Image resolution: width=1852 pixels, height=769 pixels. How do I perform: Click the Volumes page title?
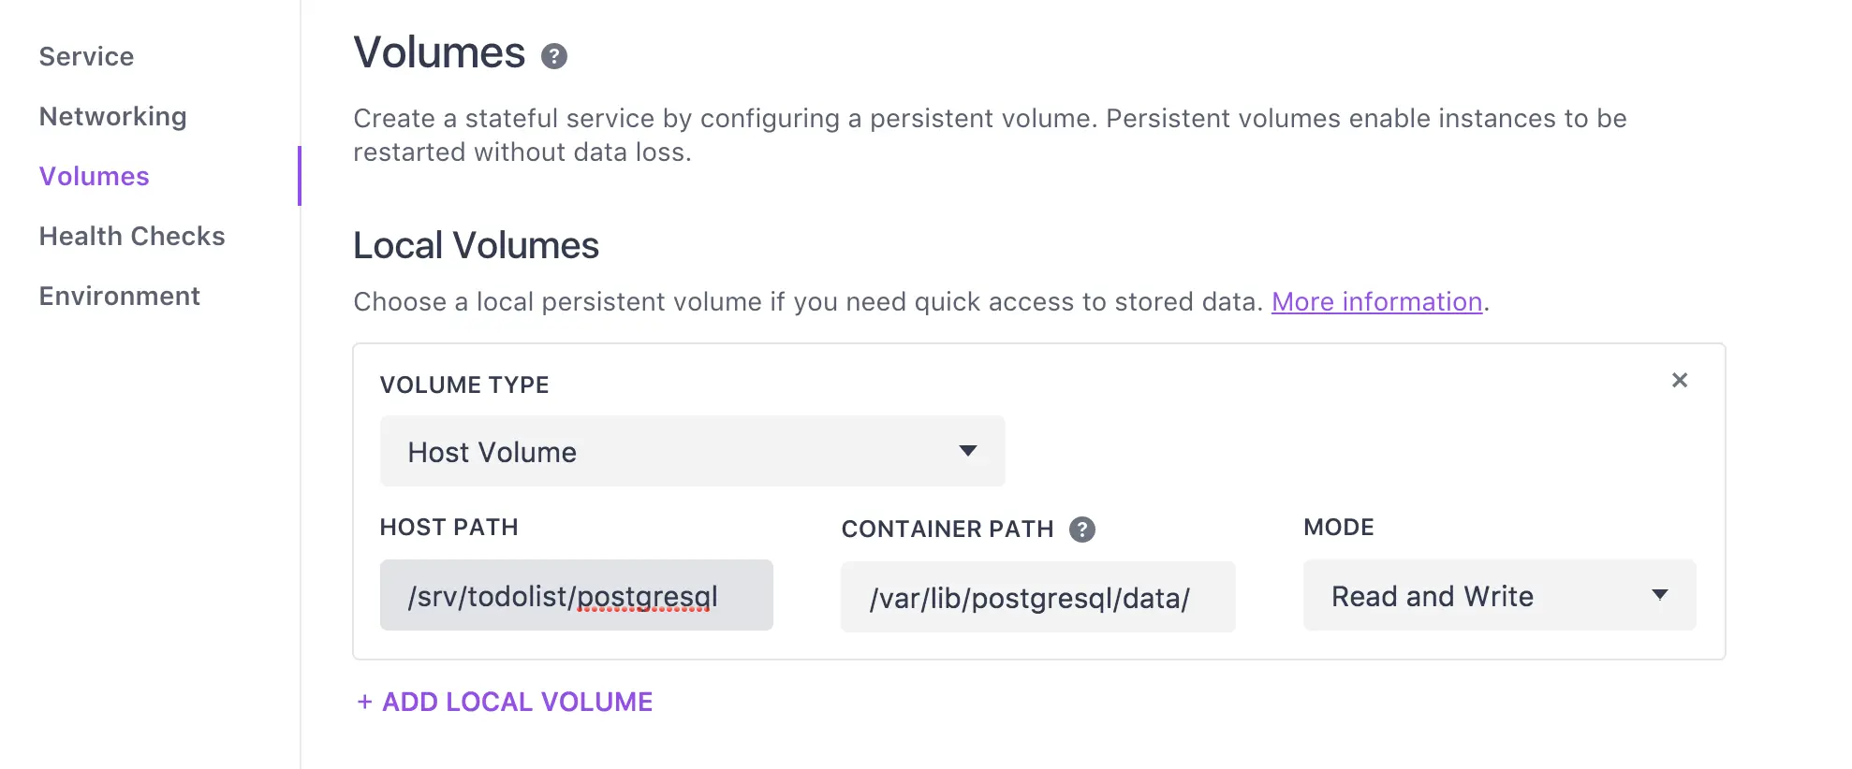pos(439,52)
